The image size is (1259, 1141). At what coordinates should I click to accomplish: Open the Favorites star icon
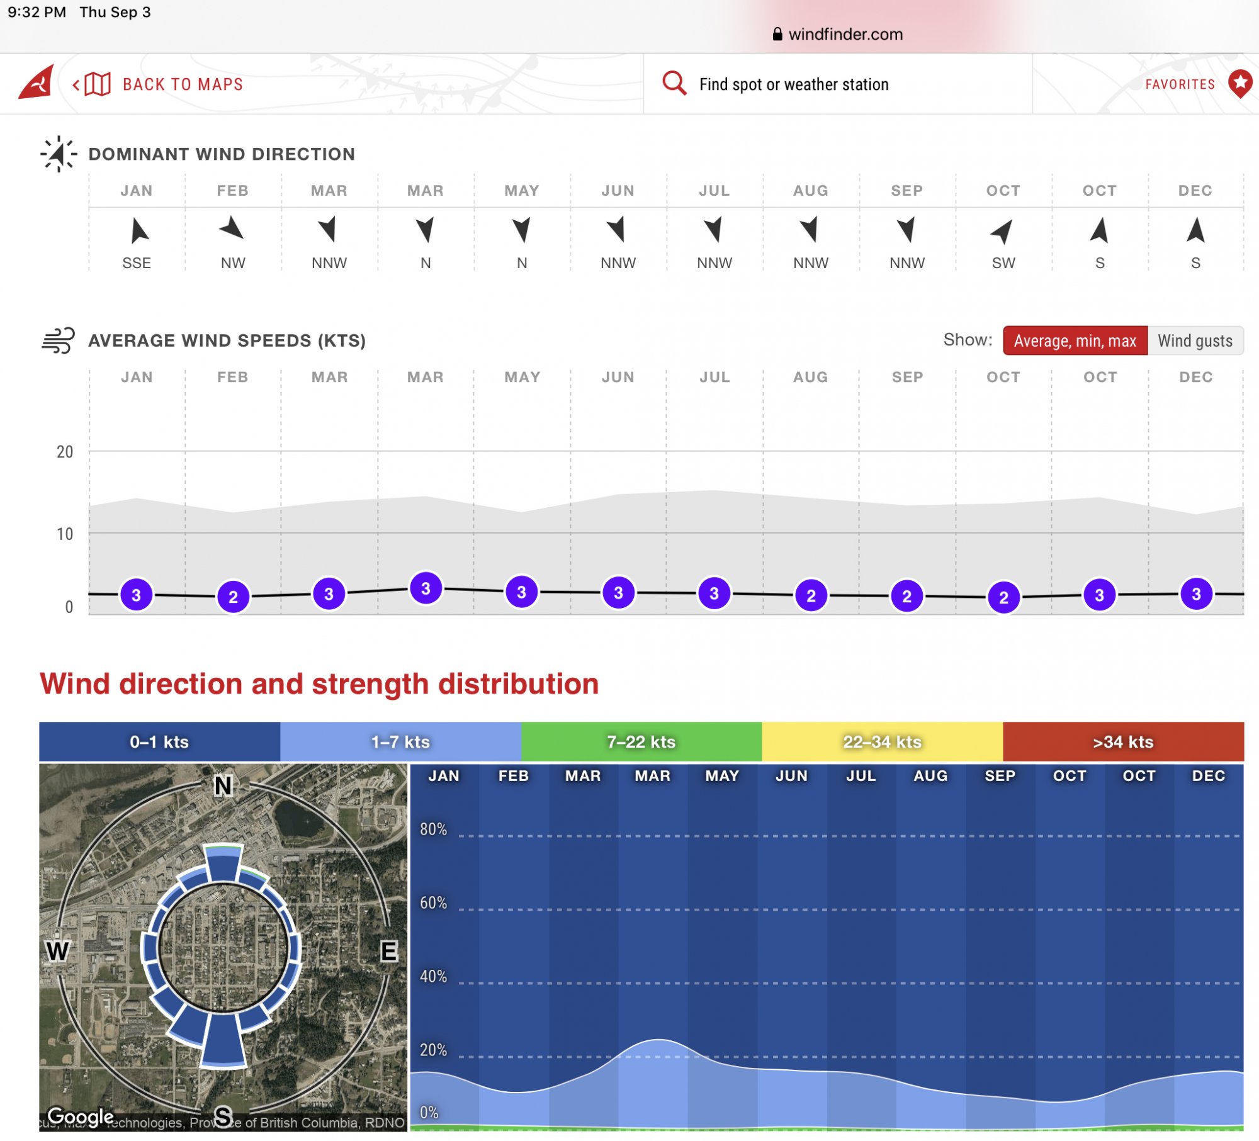coord(1240,83)
